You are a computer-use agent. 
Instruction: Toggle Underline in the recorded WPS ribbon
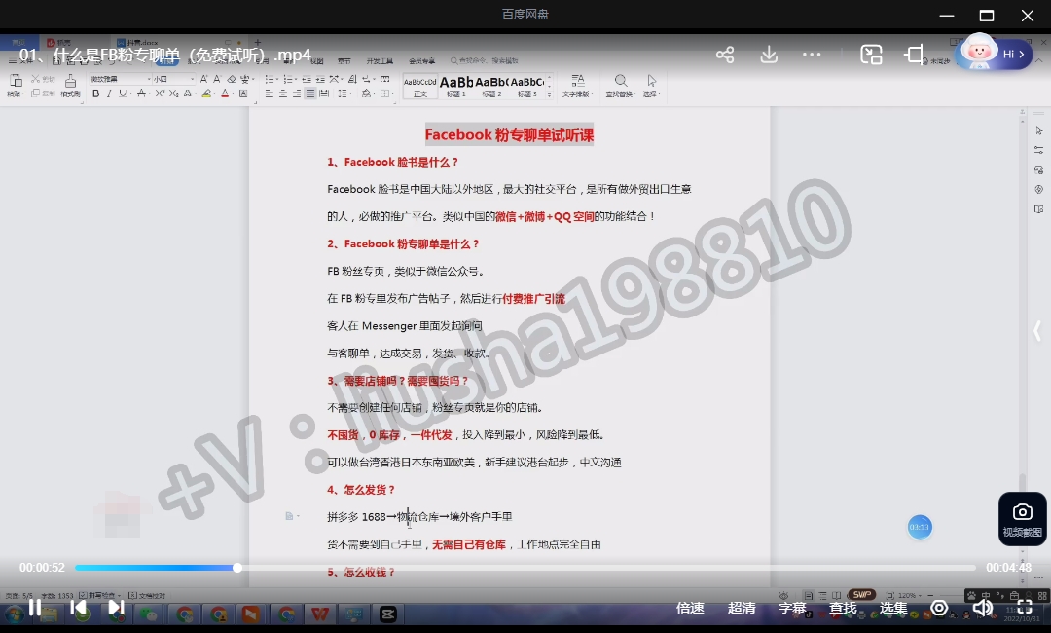pyautogui.click(x=122, y=93)
